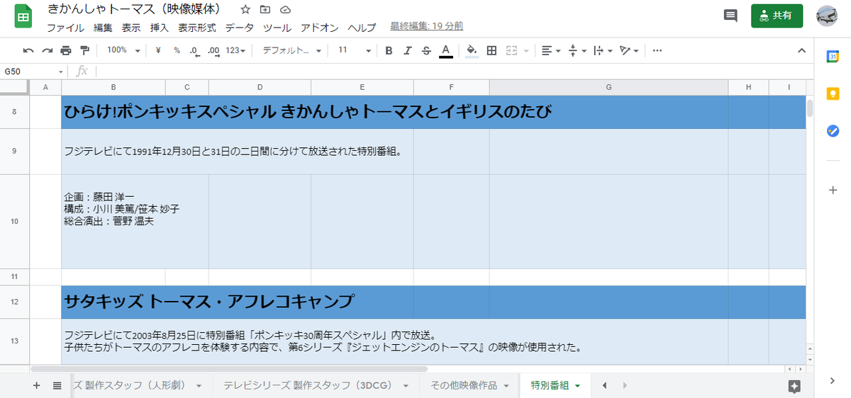The height and width of the screenshot is (398, 851).
Task: Open the borders tool
Action: pos(491,50)
